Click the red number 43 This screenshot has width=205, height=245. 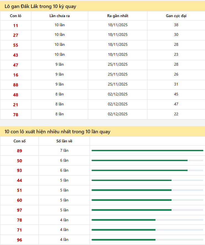coord(15,55)
